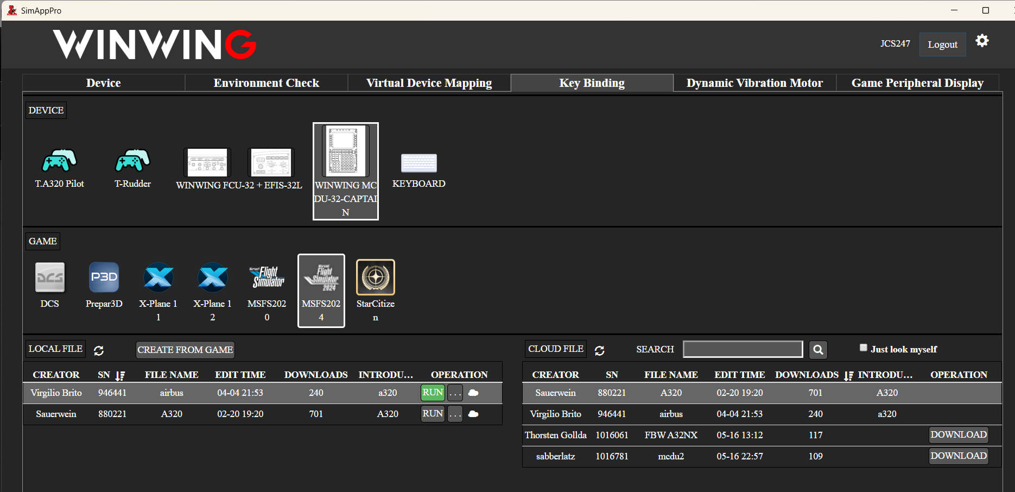This screenshot has height=492, width=1015.
Task: Open the settings gear icon
Action: pyautogui.click(x=982, y=41)
